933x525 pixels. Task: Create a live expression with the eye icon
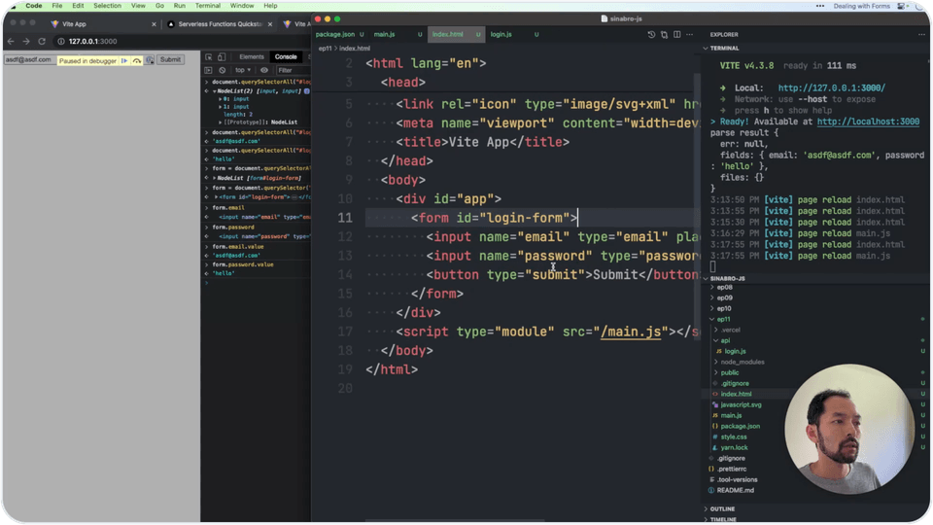(264, 70)
